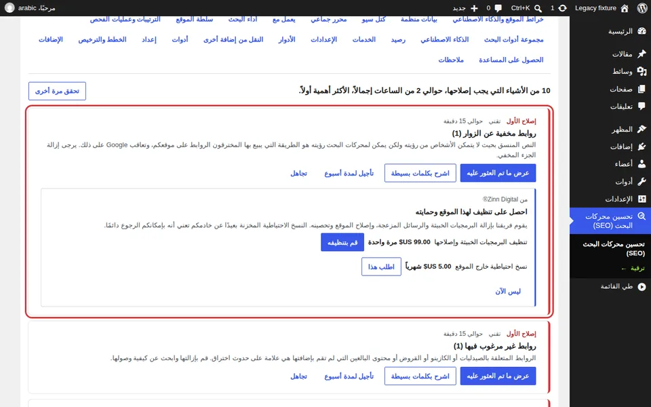Click the مقالات pin icon
651x407 pixels.
tap(642, 54)
